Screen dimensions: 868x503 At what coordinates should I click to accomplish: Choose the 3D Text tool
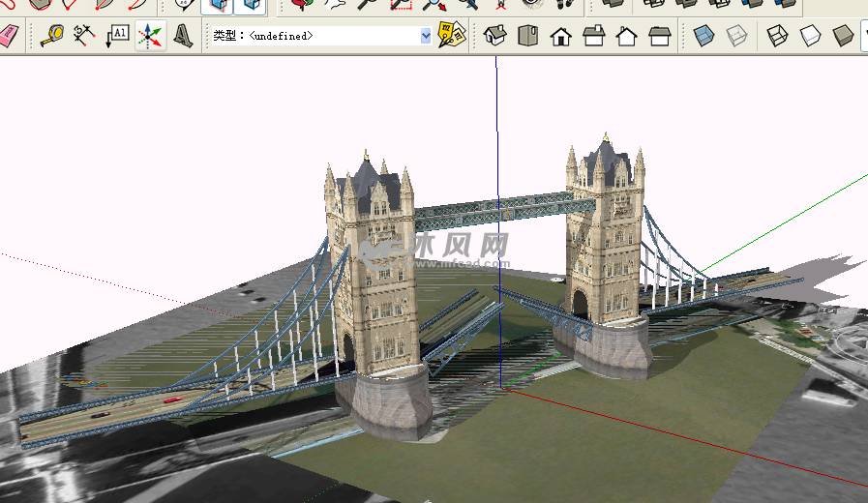pyautogui.click(x=182, y=37)
